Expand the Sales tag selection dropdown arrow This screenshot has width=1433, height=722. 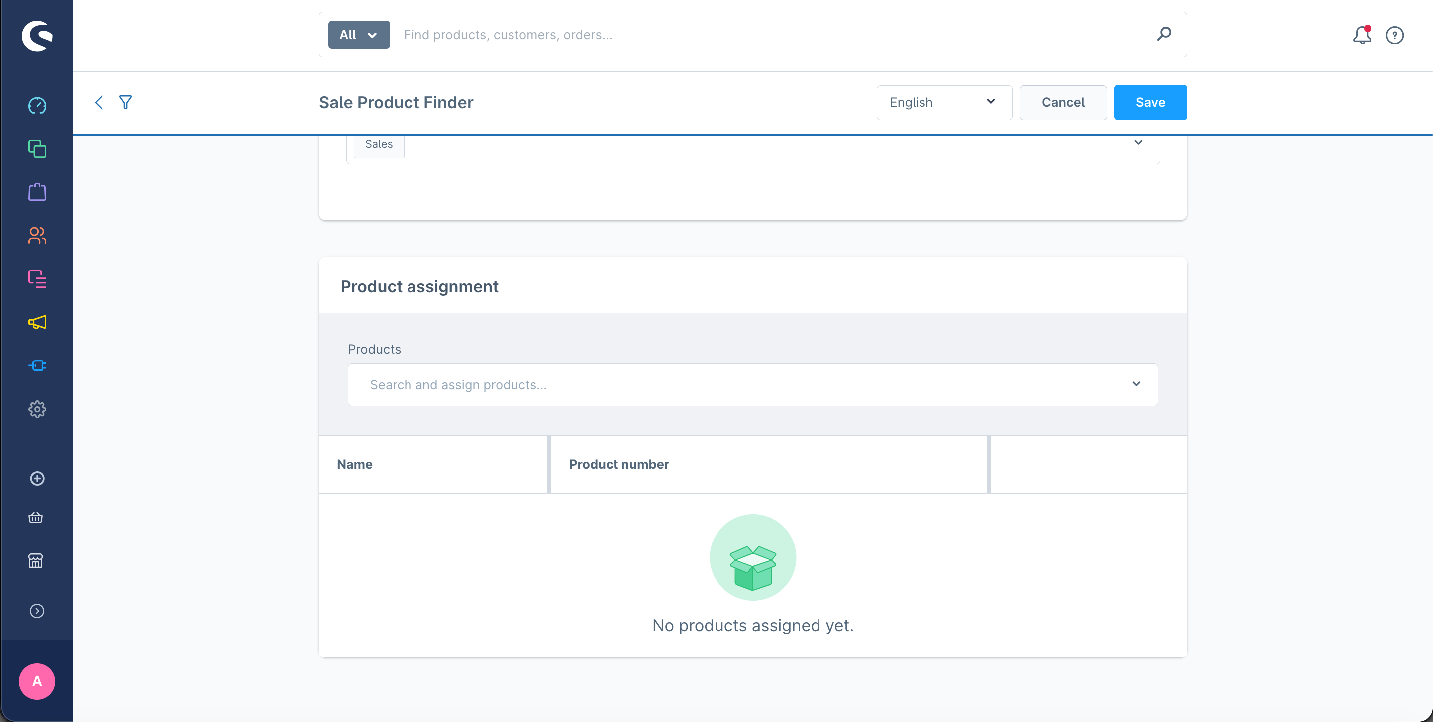(x=1139, y=143)
